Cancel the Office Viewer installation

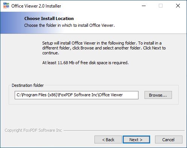169,140
